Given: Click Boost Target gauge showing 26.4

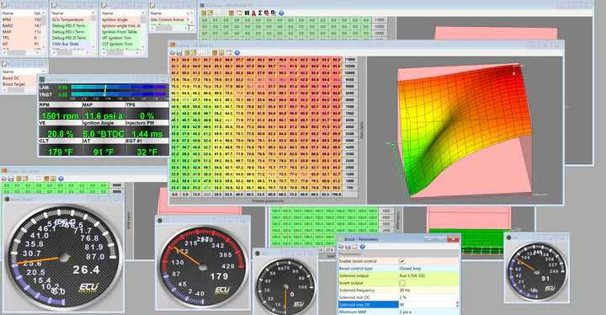Looking at the screenshot, I should click(63, 258).
